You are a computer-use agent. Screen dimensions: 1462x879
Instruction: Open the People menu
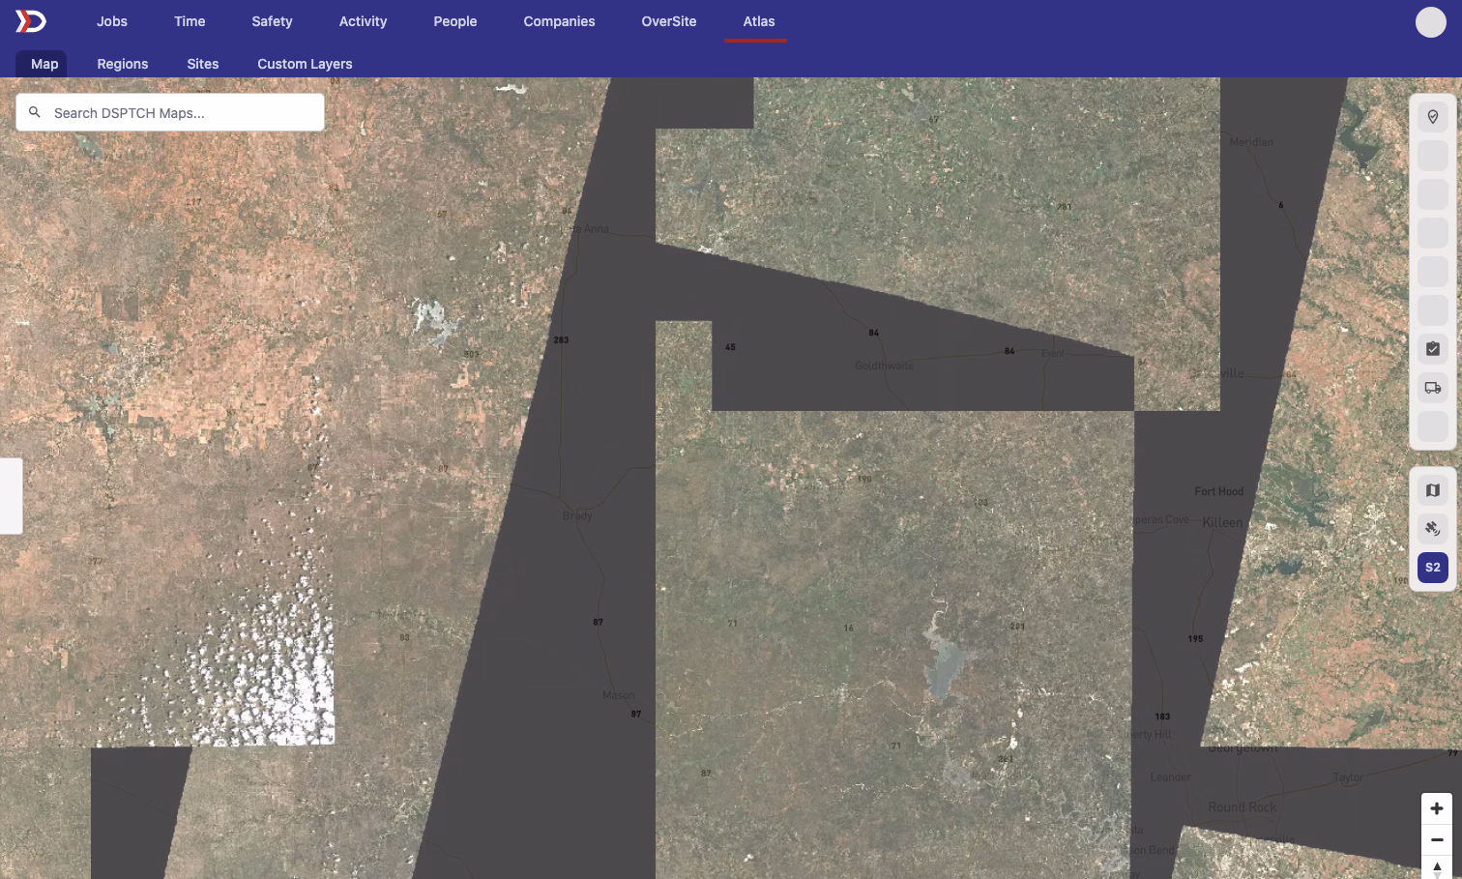click(x=455, y=21)
